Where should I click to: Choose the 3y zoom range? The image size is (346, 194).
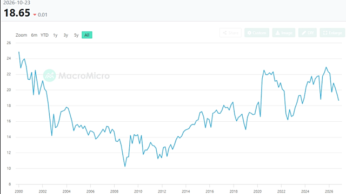[x=66, y=35]
